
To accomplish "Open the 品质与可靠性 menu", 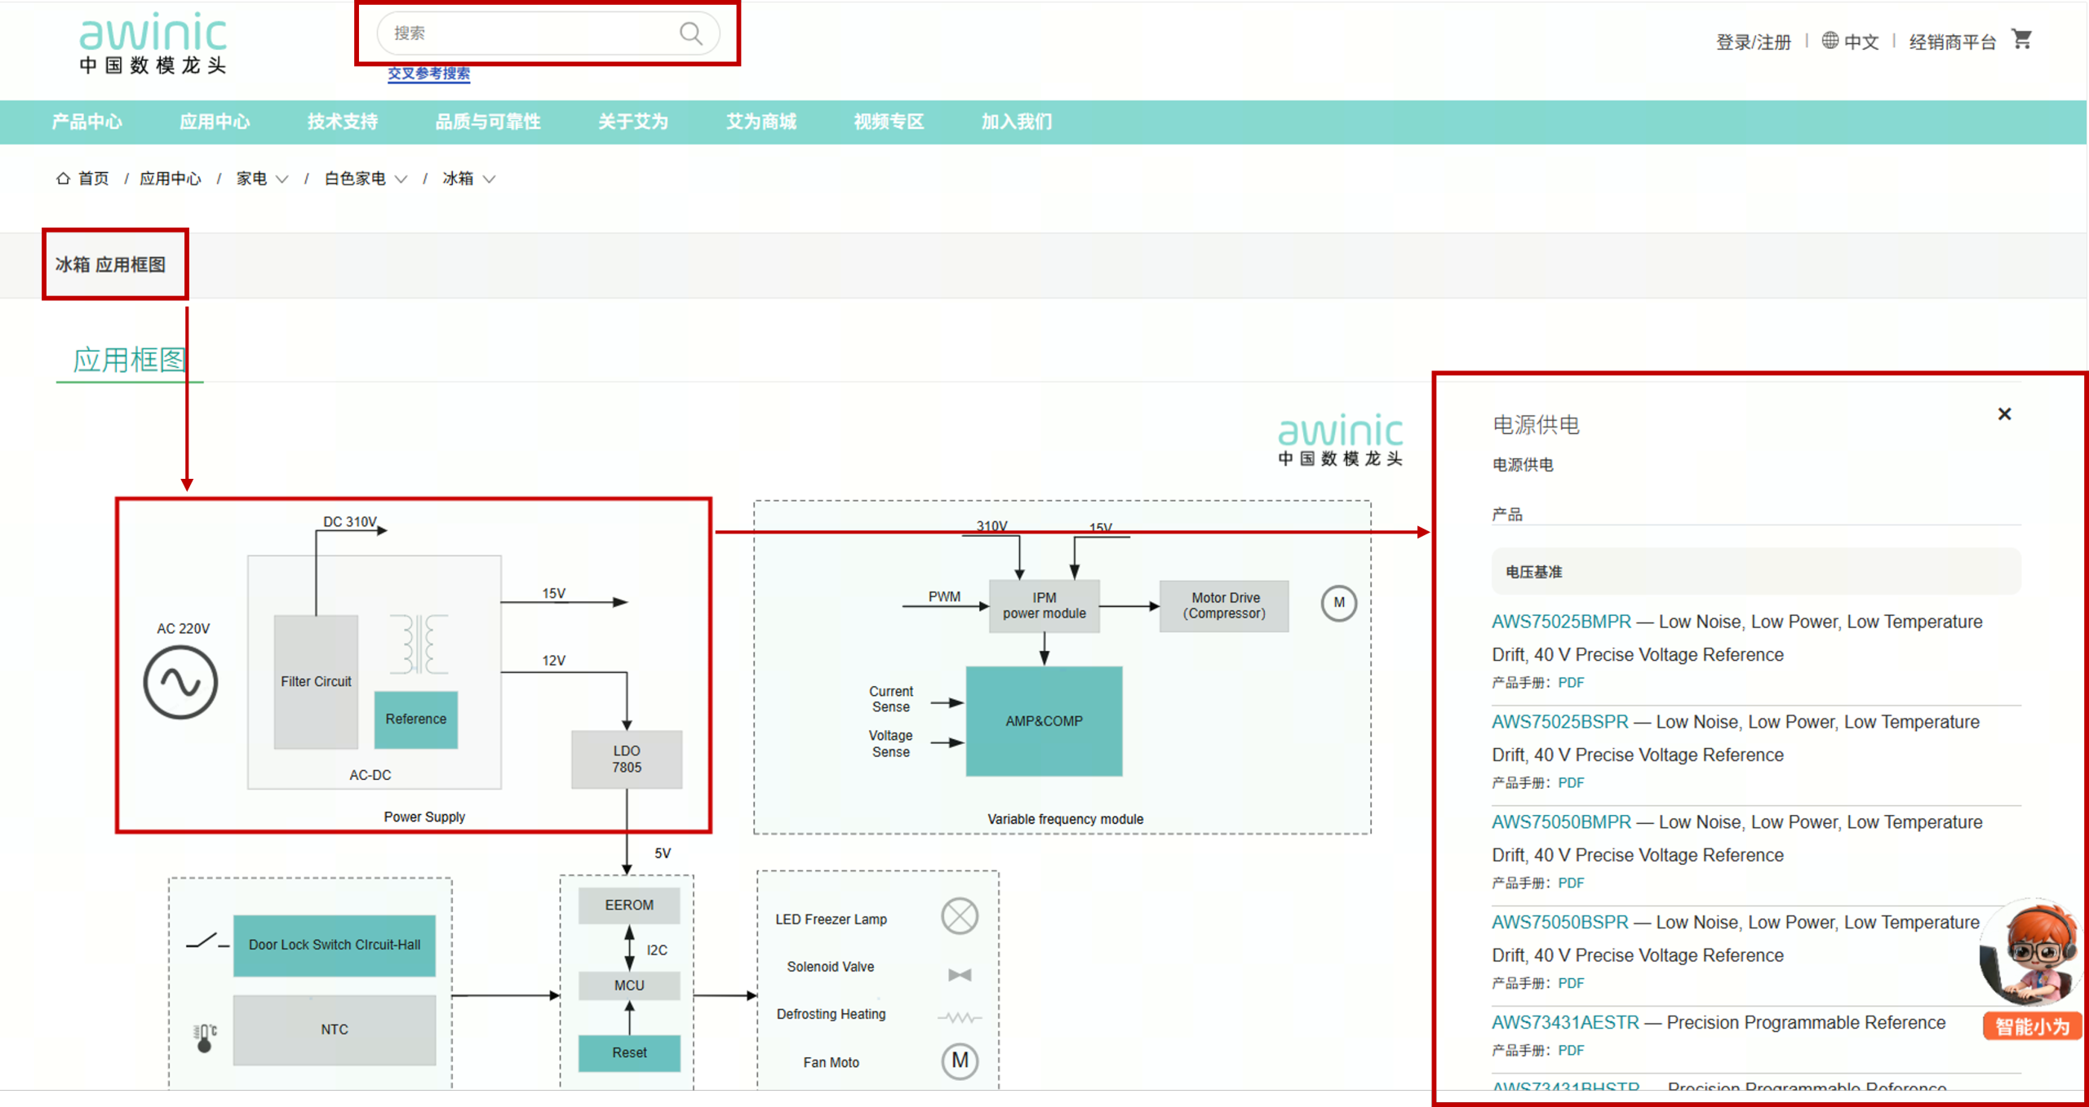I will 488,122.
